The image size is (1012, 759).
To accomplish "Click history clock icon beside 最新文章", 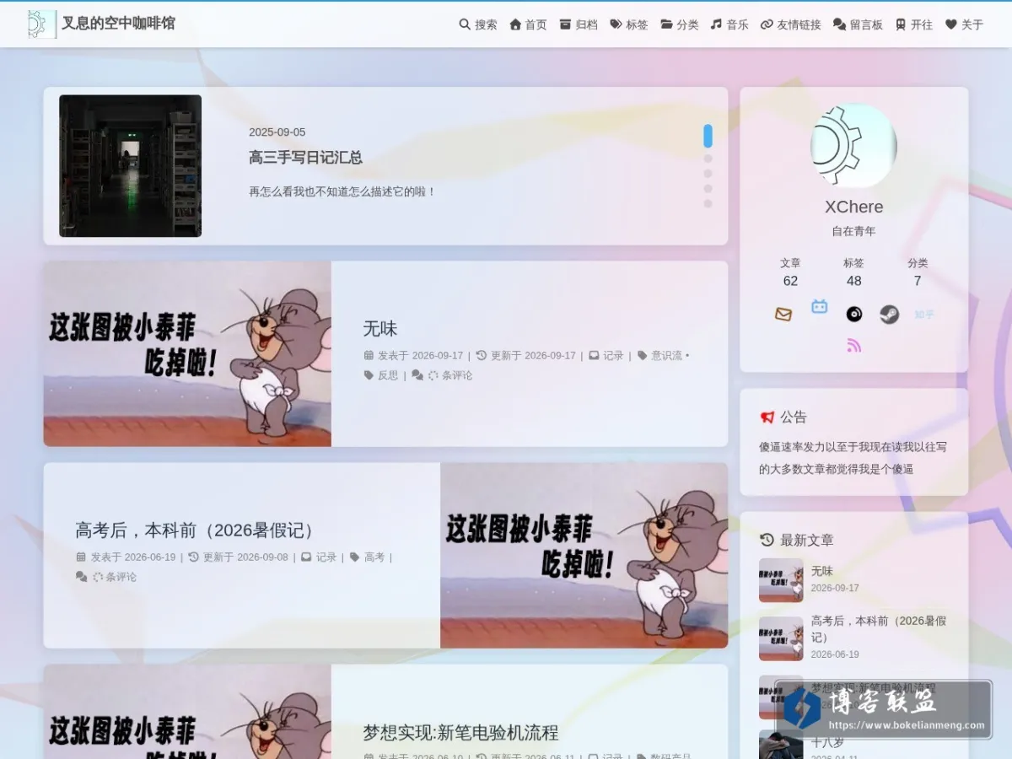I will (767, 540).
